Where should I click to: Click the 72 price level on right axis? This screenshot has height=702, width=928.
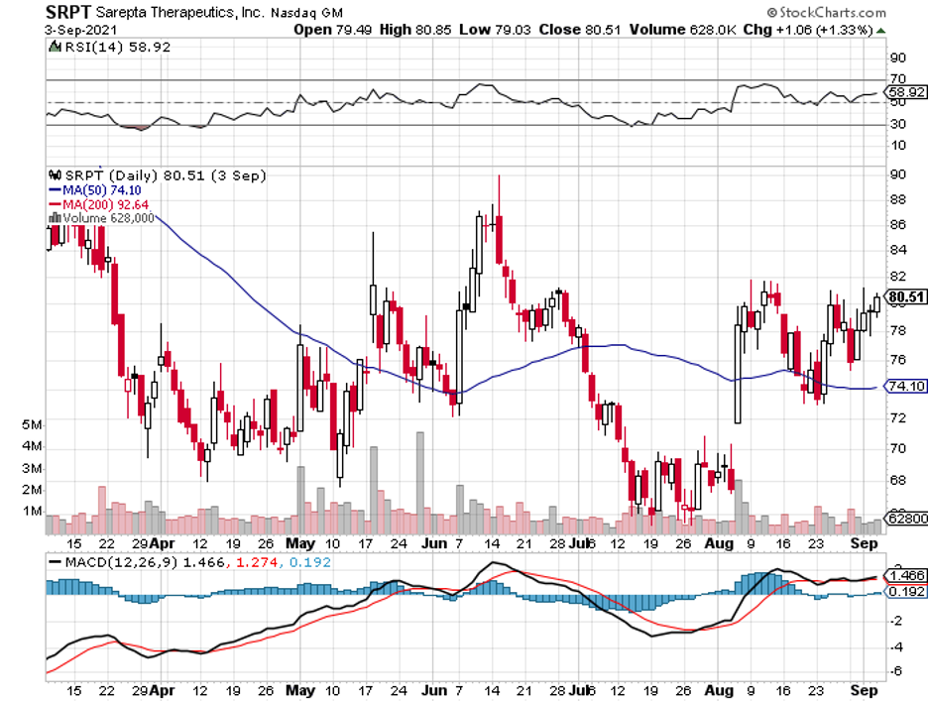898,417
